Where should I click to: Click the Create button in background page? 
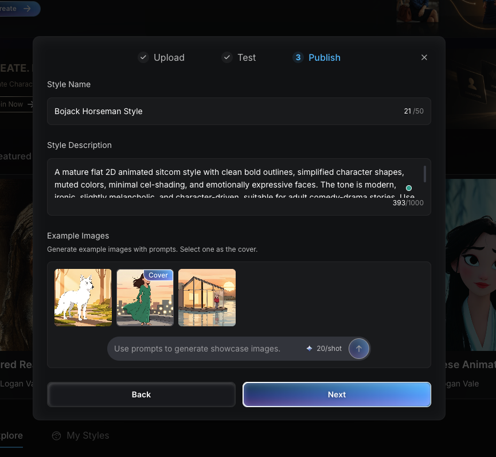click(19, 9)
